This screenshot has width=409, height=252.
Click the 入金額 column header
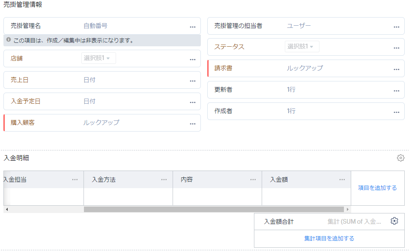coord(307,180)
